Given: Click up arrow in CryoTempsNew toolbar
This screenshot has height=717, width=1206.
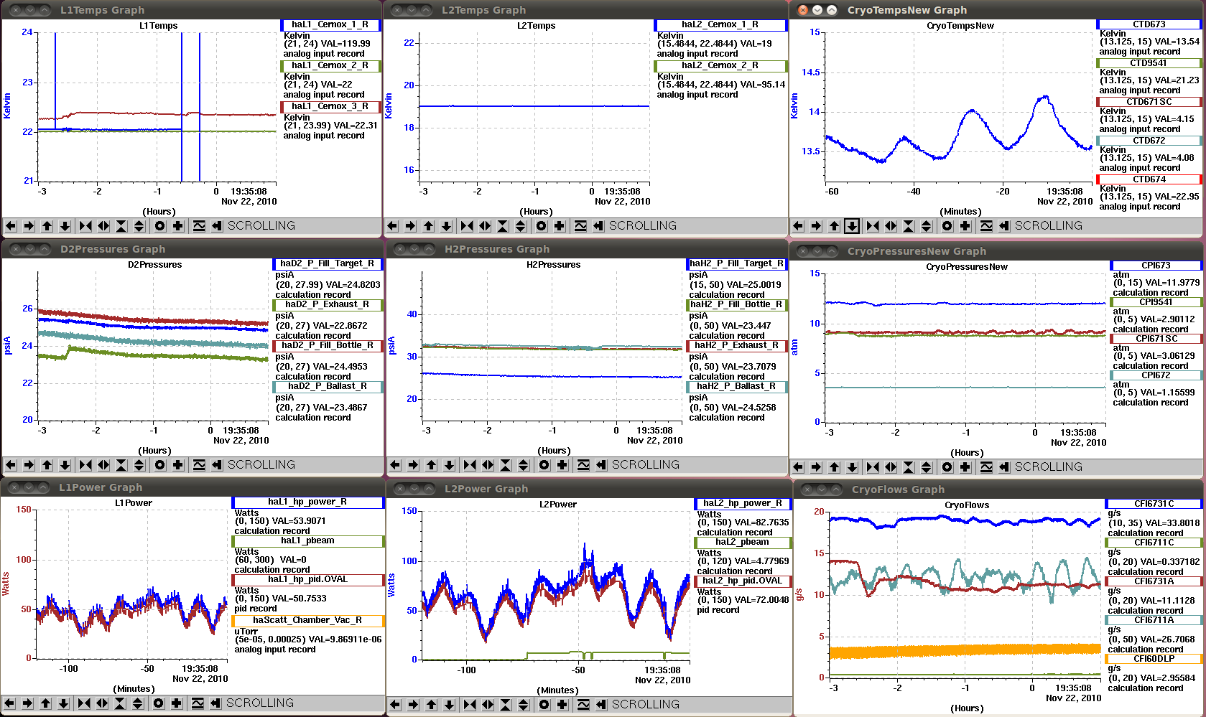Looking at the screenshot, I should point(834,226).
